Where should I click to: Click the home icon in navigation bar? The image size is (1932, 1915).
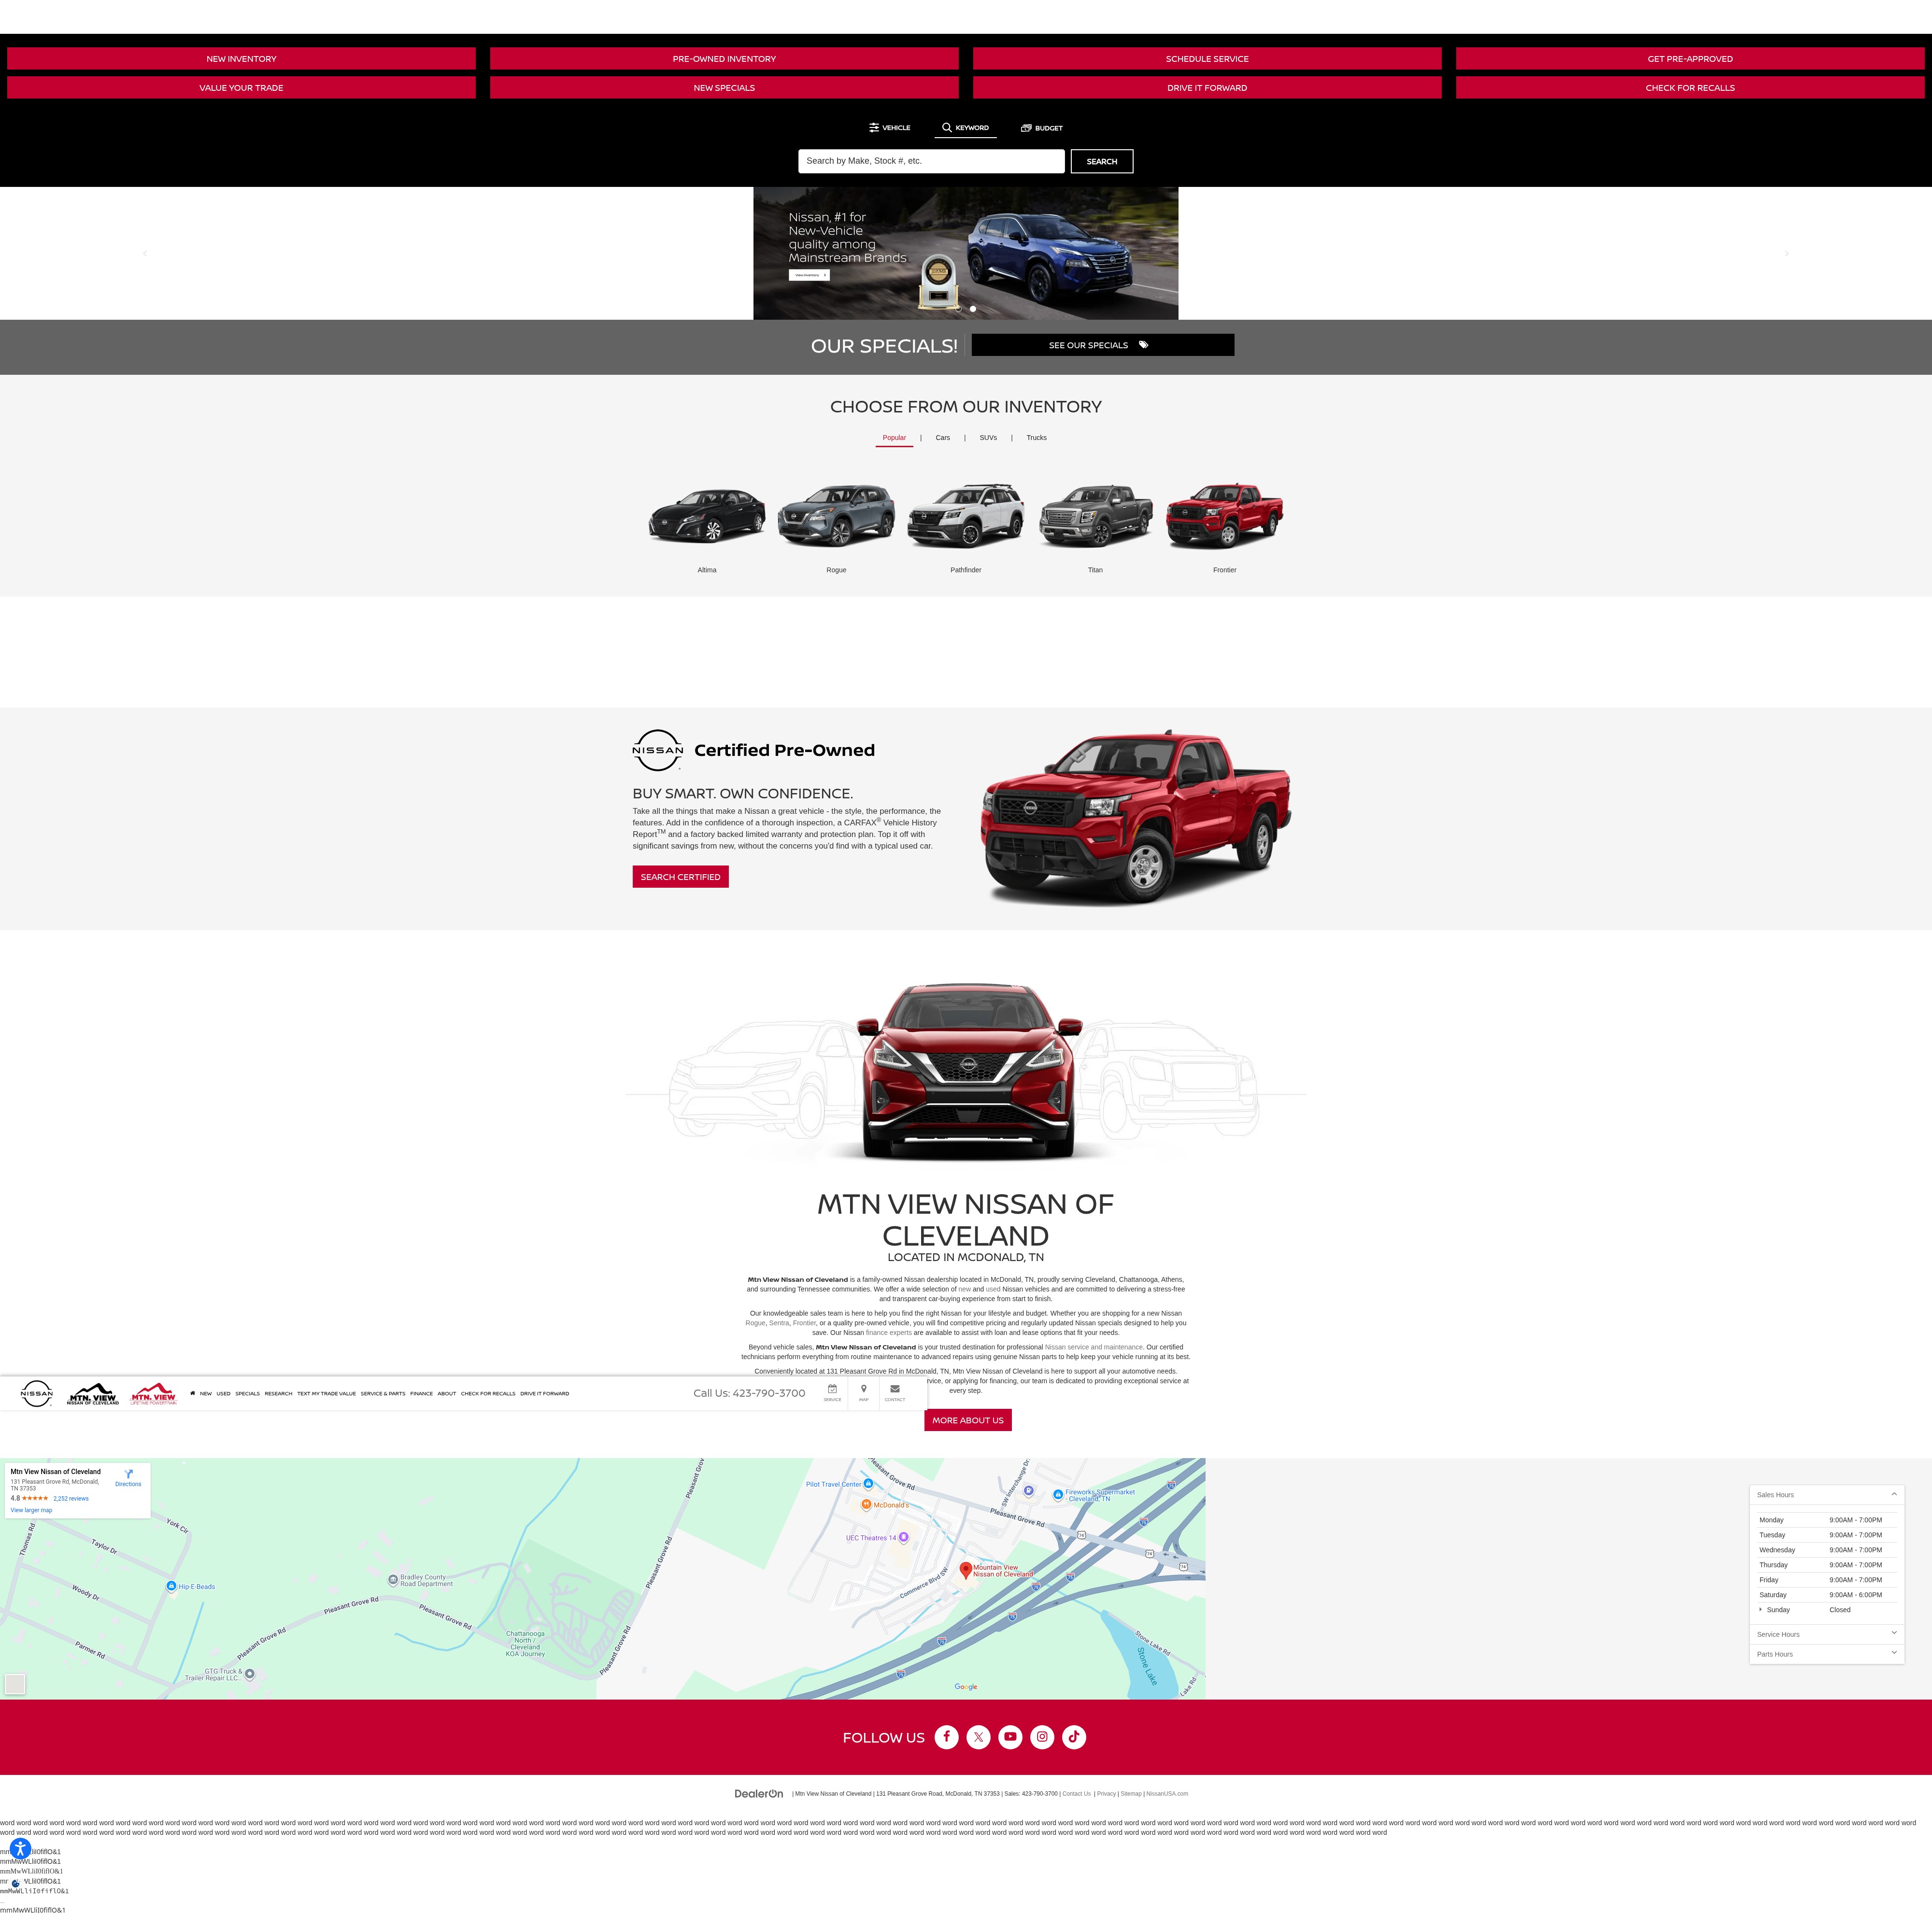click(x=192, y=1393)
